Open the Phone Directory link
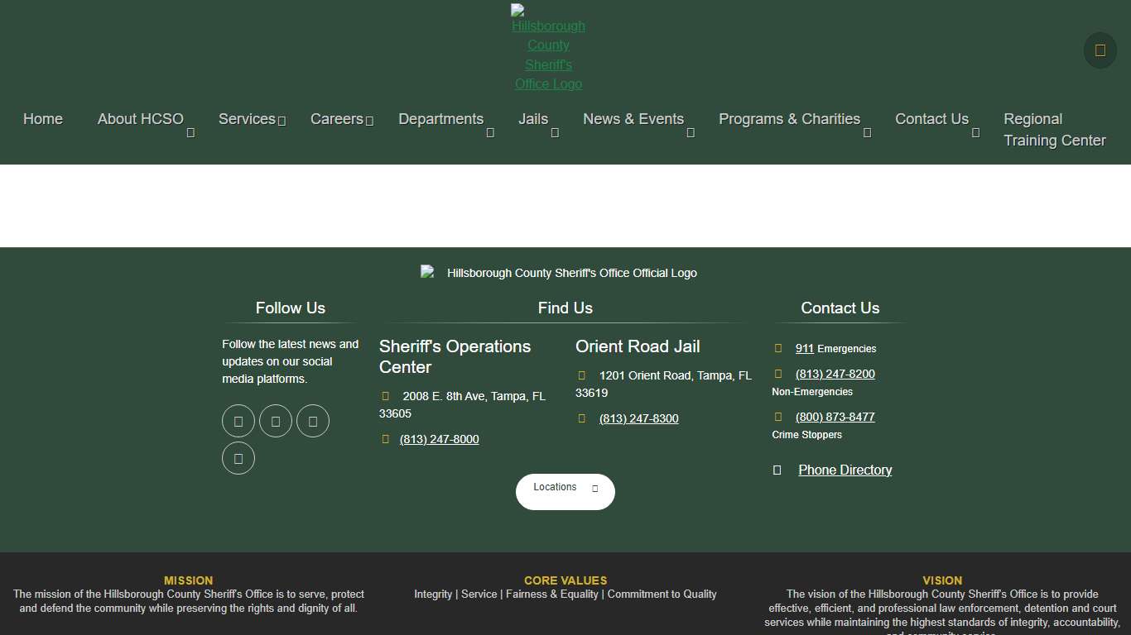 click(845, 470)
